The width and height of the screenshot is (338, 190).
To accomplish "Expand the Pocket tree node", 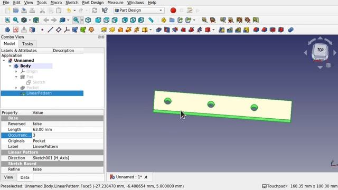I will point(16,88).
